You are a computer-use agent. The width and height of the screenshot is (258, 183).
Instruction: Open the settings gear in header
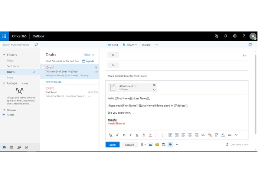click(235, 36)
